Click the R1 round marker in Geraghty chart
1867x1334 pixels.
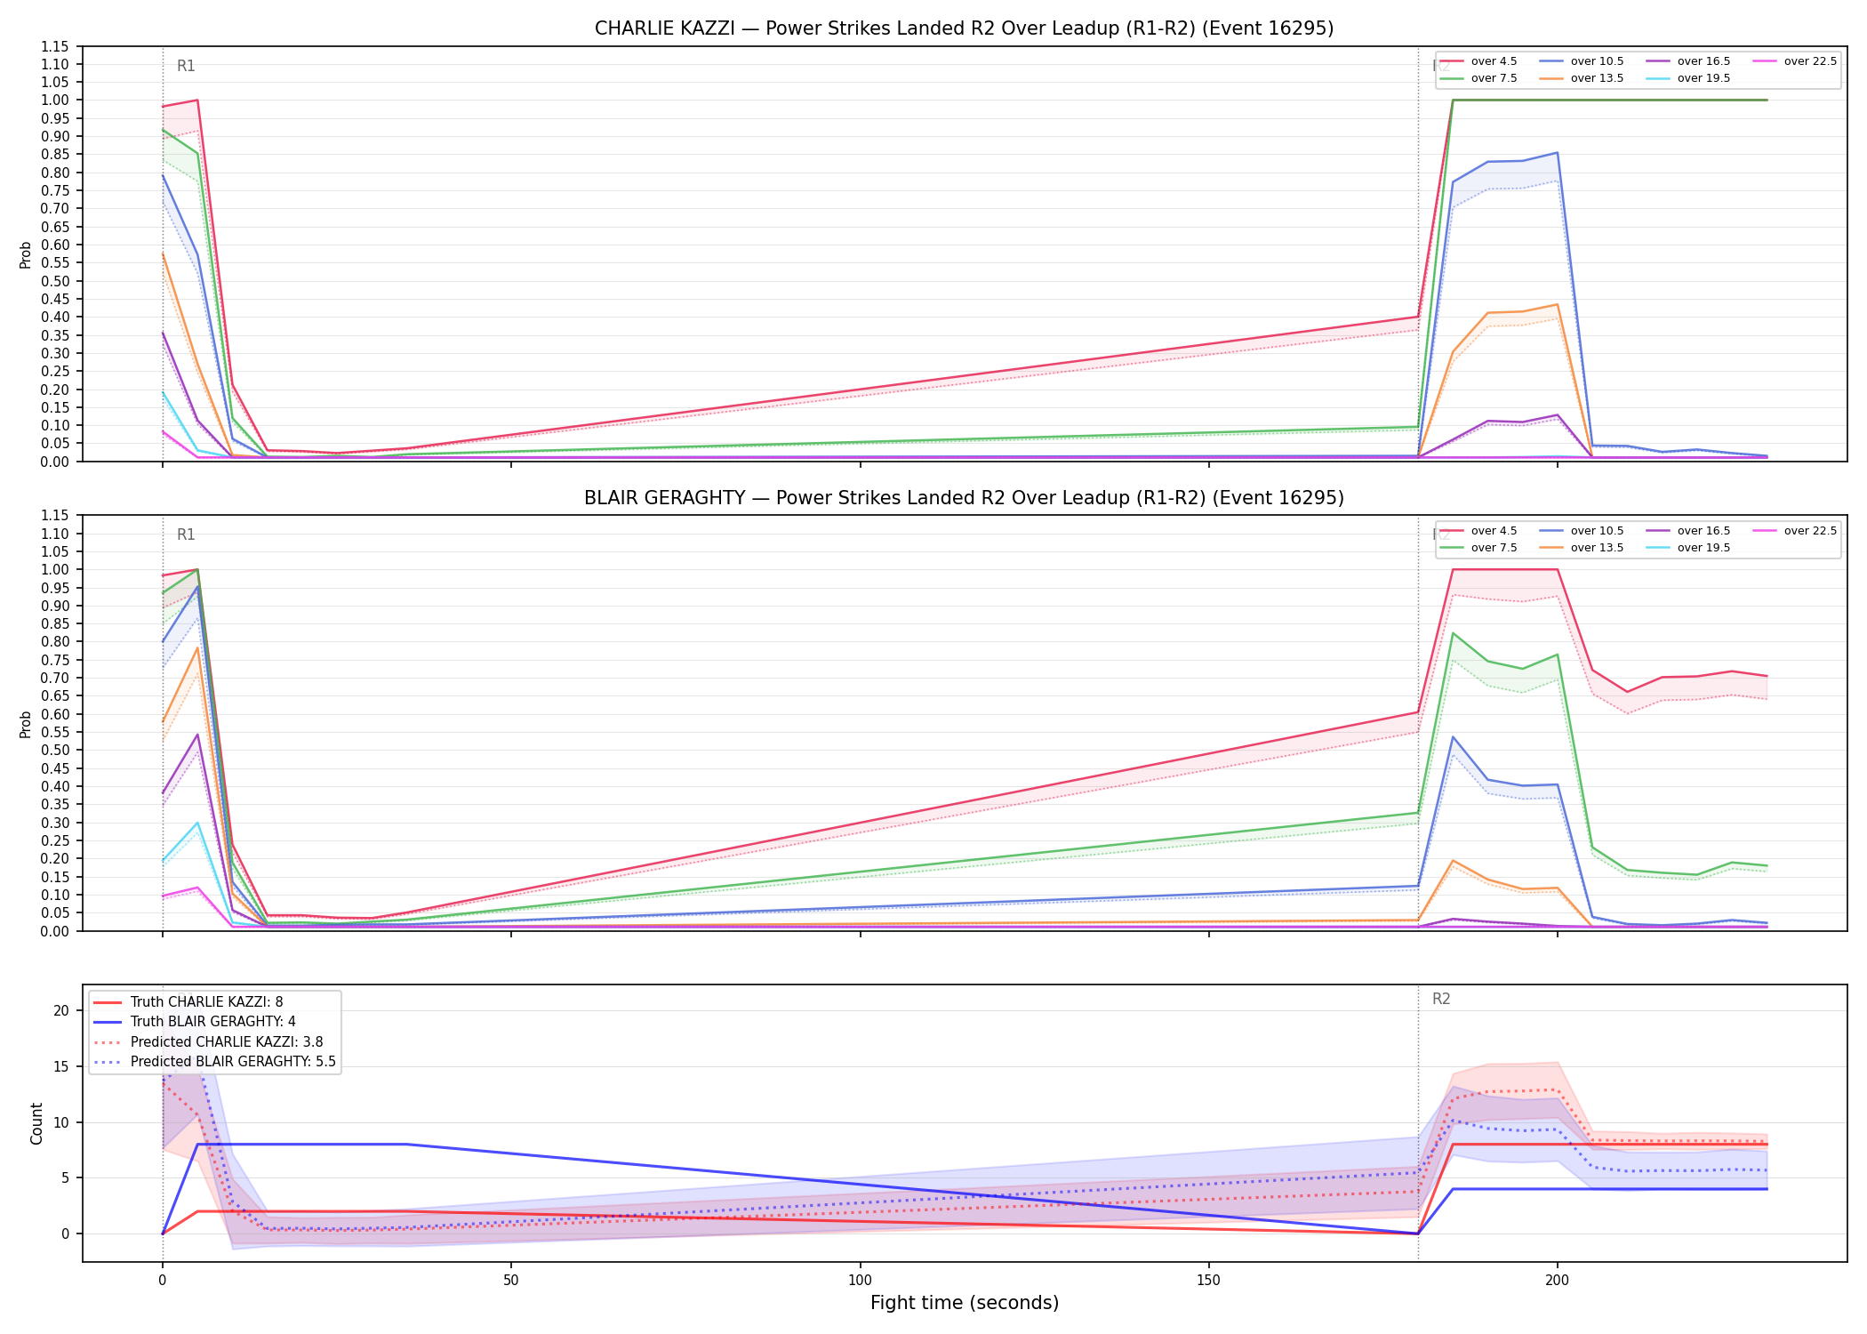point(186,534)
